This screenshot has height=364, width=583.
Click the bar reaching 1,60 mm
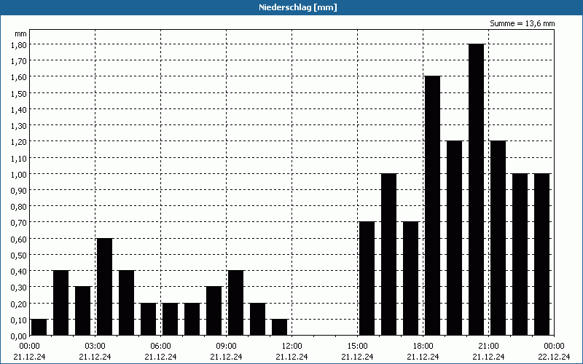(432, 206)
